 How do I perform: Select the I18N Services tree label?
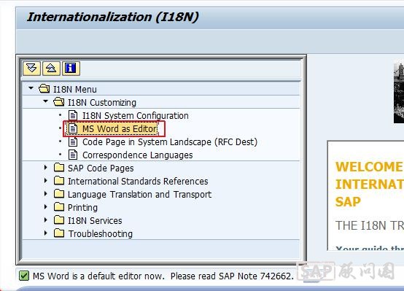click(95, 221)
